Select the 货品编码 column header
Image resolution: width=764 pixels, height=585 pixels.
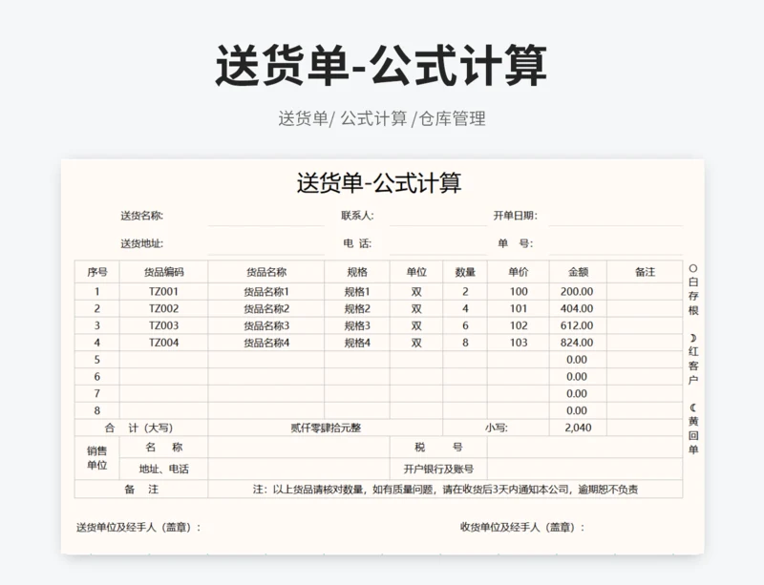point(163,272)
